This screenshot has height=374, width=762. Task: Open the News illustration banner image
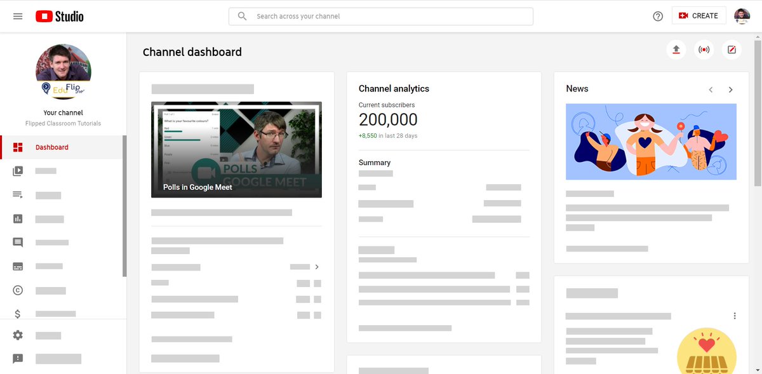click(651, 142)
